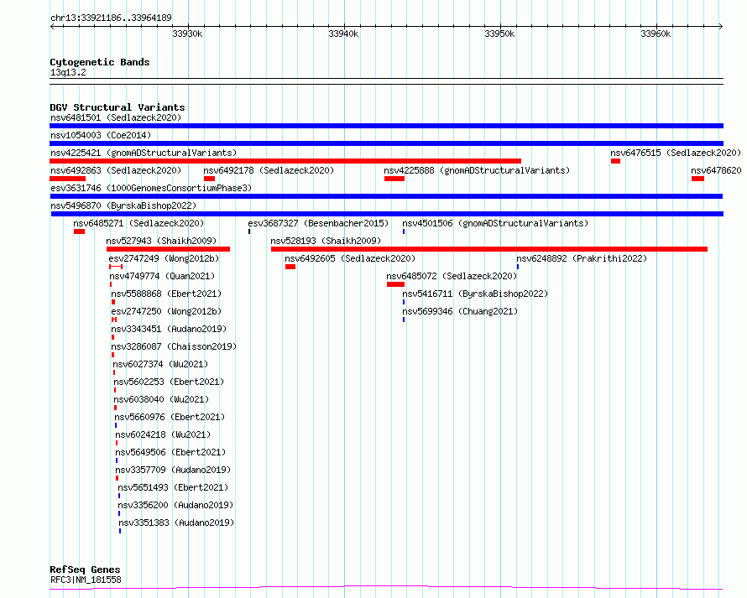Viewport: 747px width, 598px height.
Task: Click the Cytogenetic Bands track heading
Action: 100,62
